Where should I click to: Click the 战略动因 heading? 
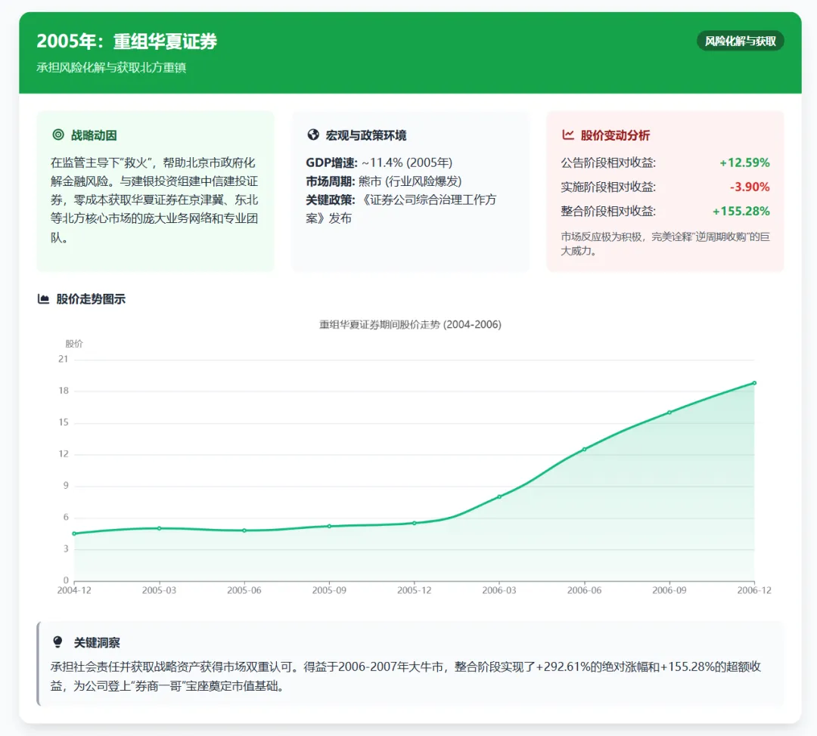coord(94,135)
